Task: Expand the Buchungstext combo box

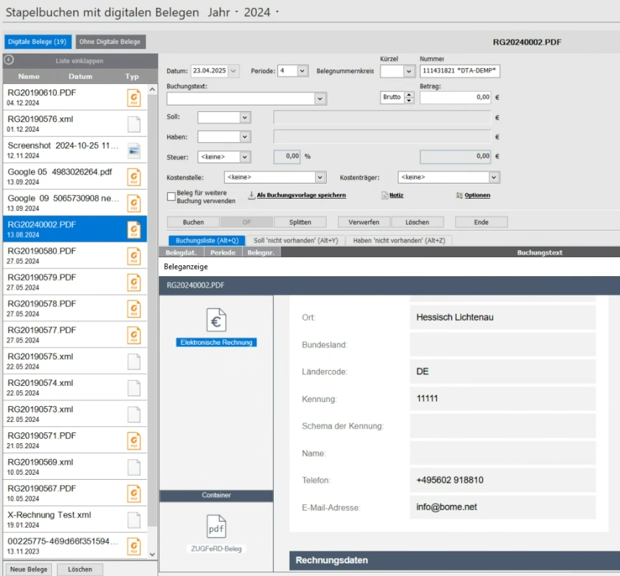Action: 320,98
